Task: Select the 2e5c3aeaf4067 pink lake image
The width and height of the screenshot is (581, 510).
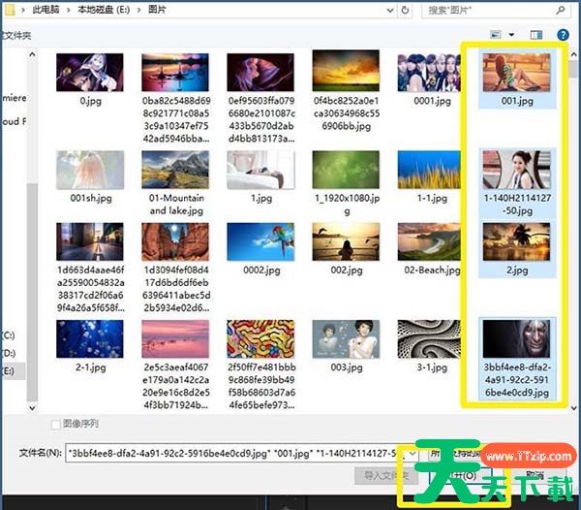Action: (x=175, y=339)
